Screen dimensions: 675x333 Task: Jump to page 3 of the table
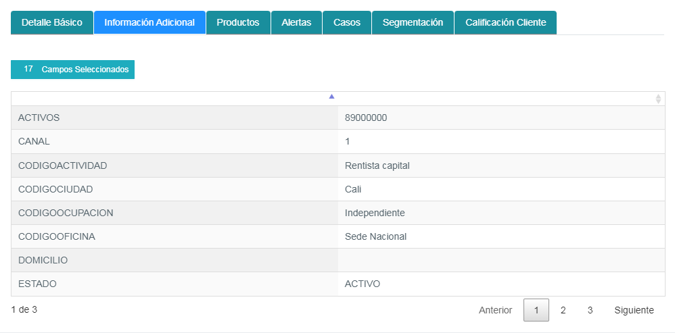(590, 310)
